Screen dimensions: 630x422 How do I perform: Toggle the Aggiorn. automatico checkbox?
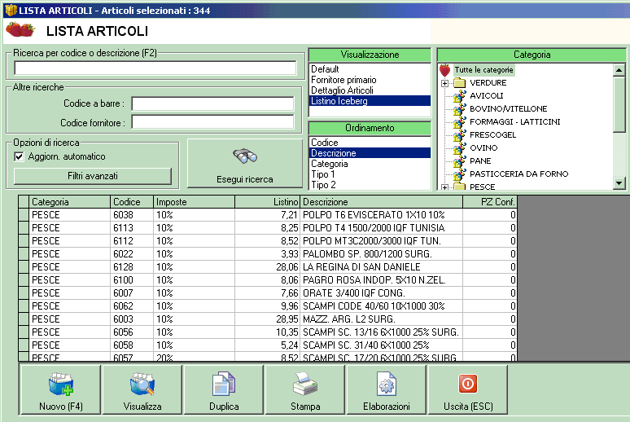click(20, 156)
